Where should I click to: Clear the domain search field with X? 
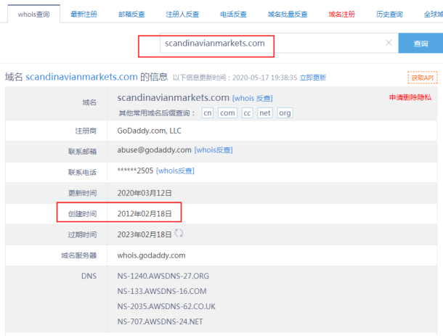click(389, 43)
